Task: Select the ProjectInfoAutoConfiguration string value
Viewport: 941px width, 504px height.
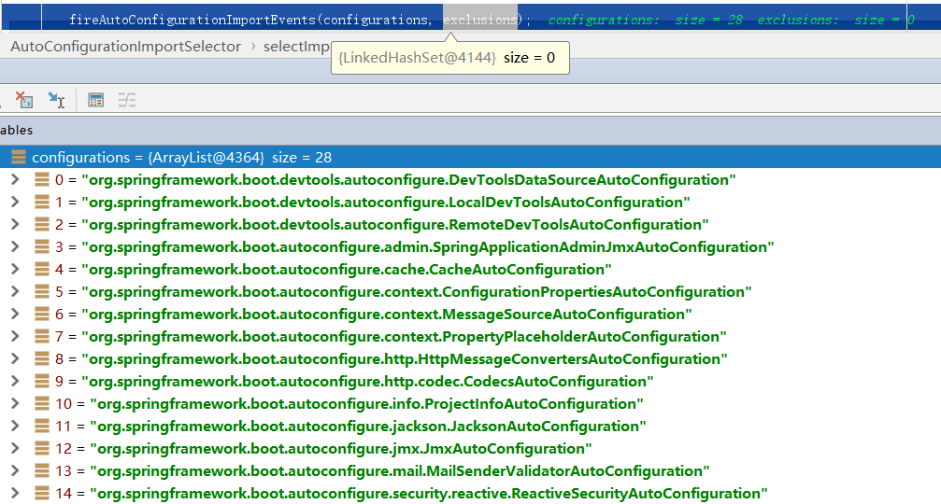Action: 366,403
